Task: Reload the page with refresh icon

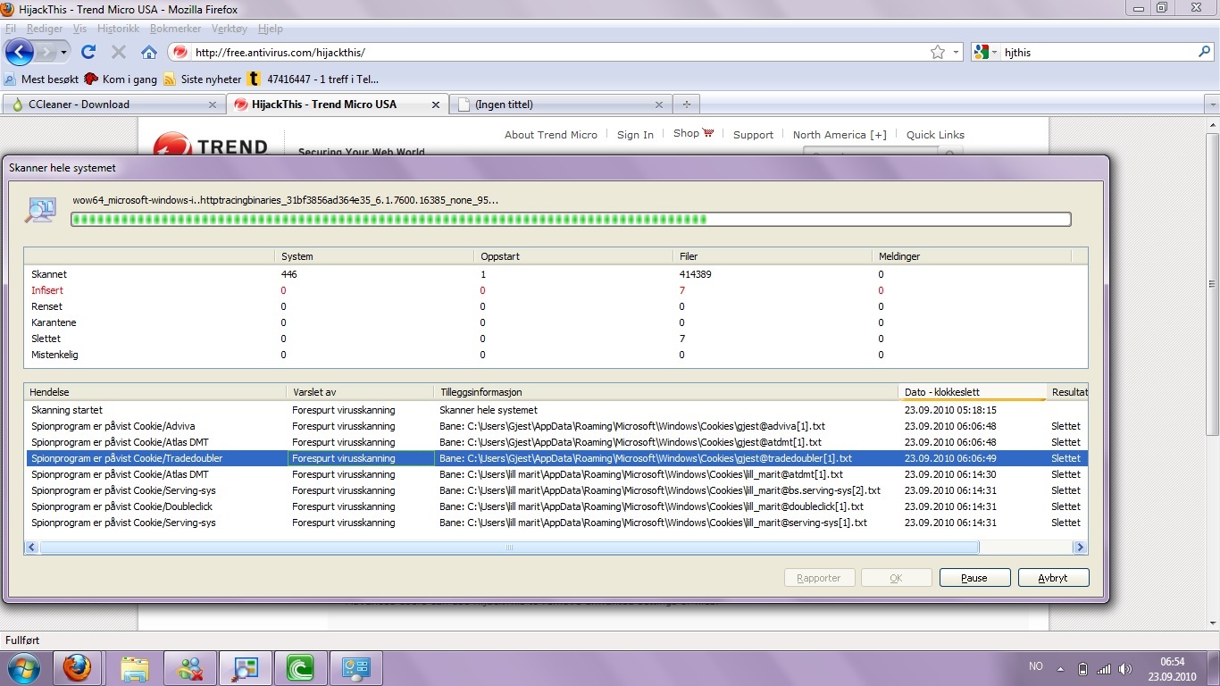Action: [x=88, y=52]
